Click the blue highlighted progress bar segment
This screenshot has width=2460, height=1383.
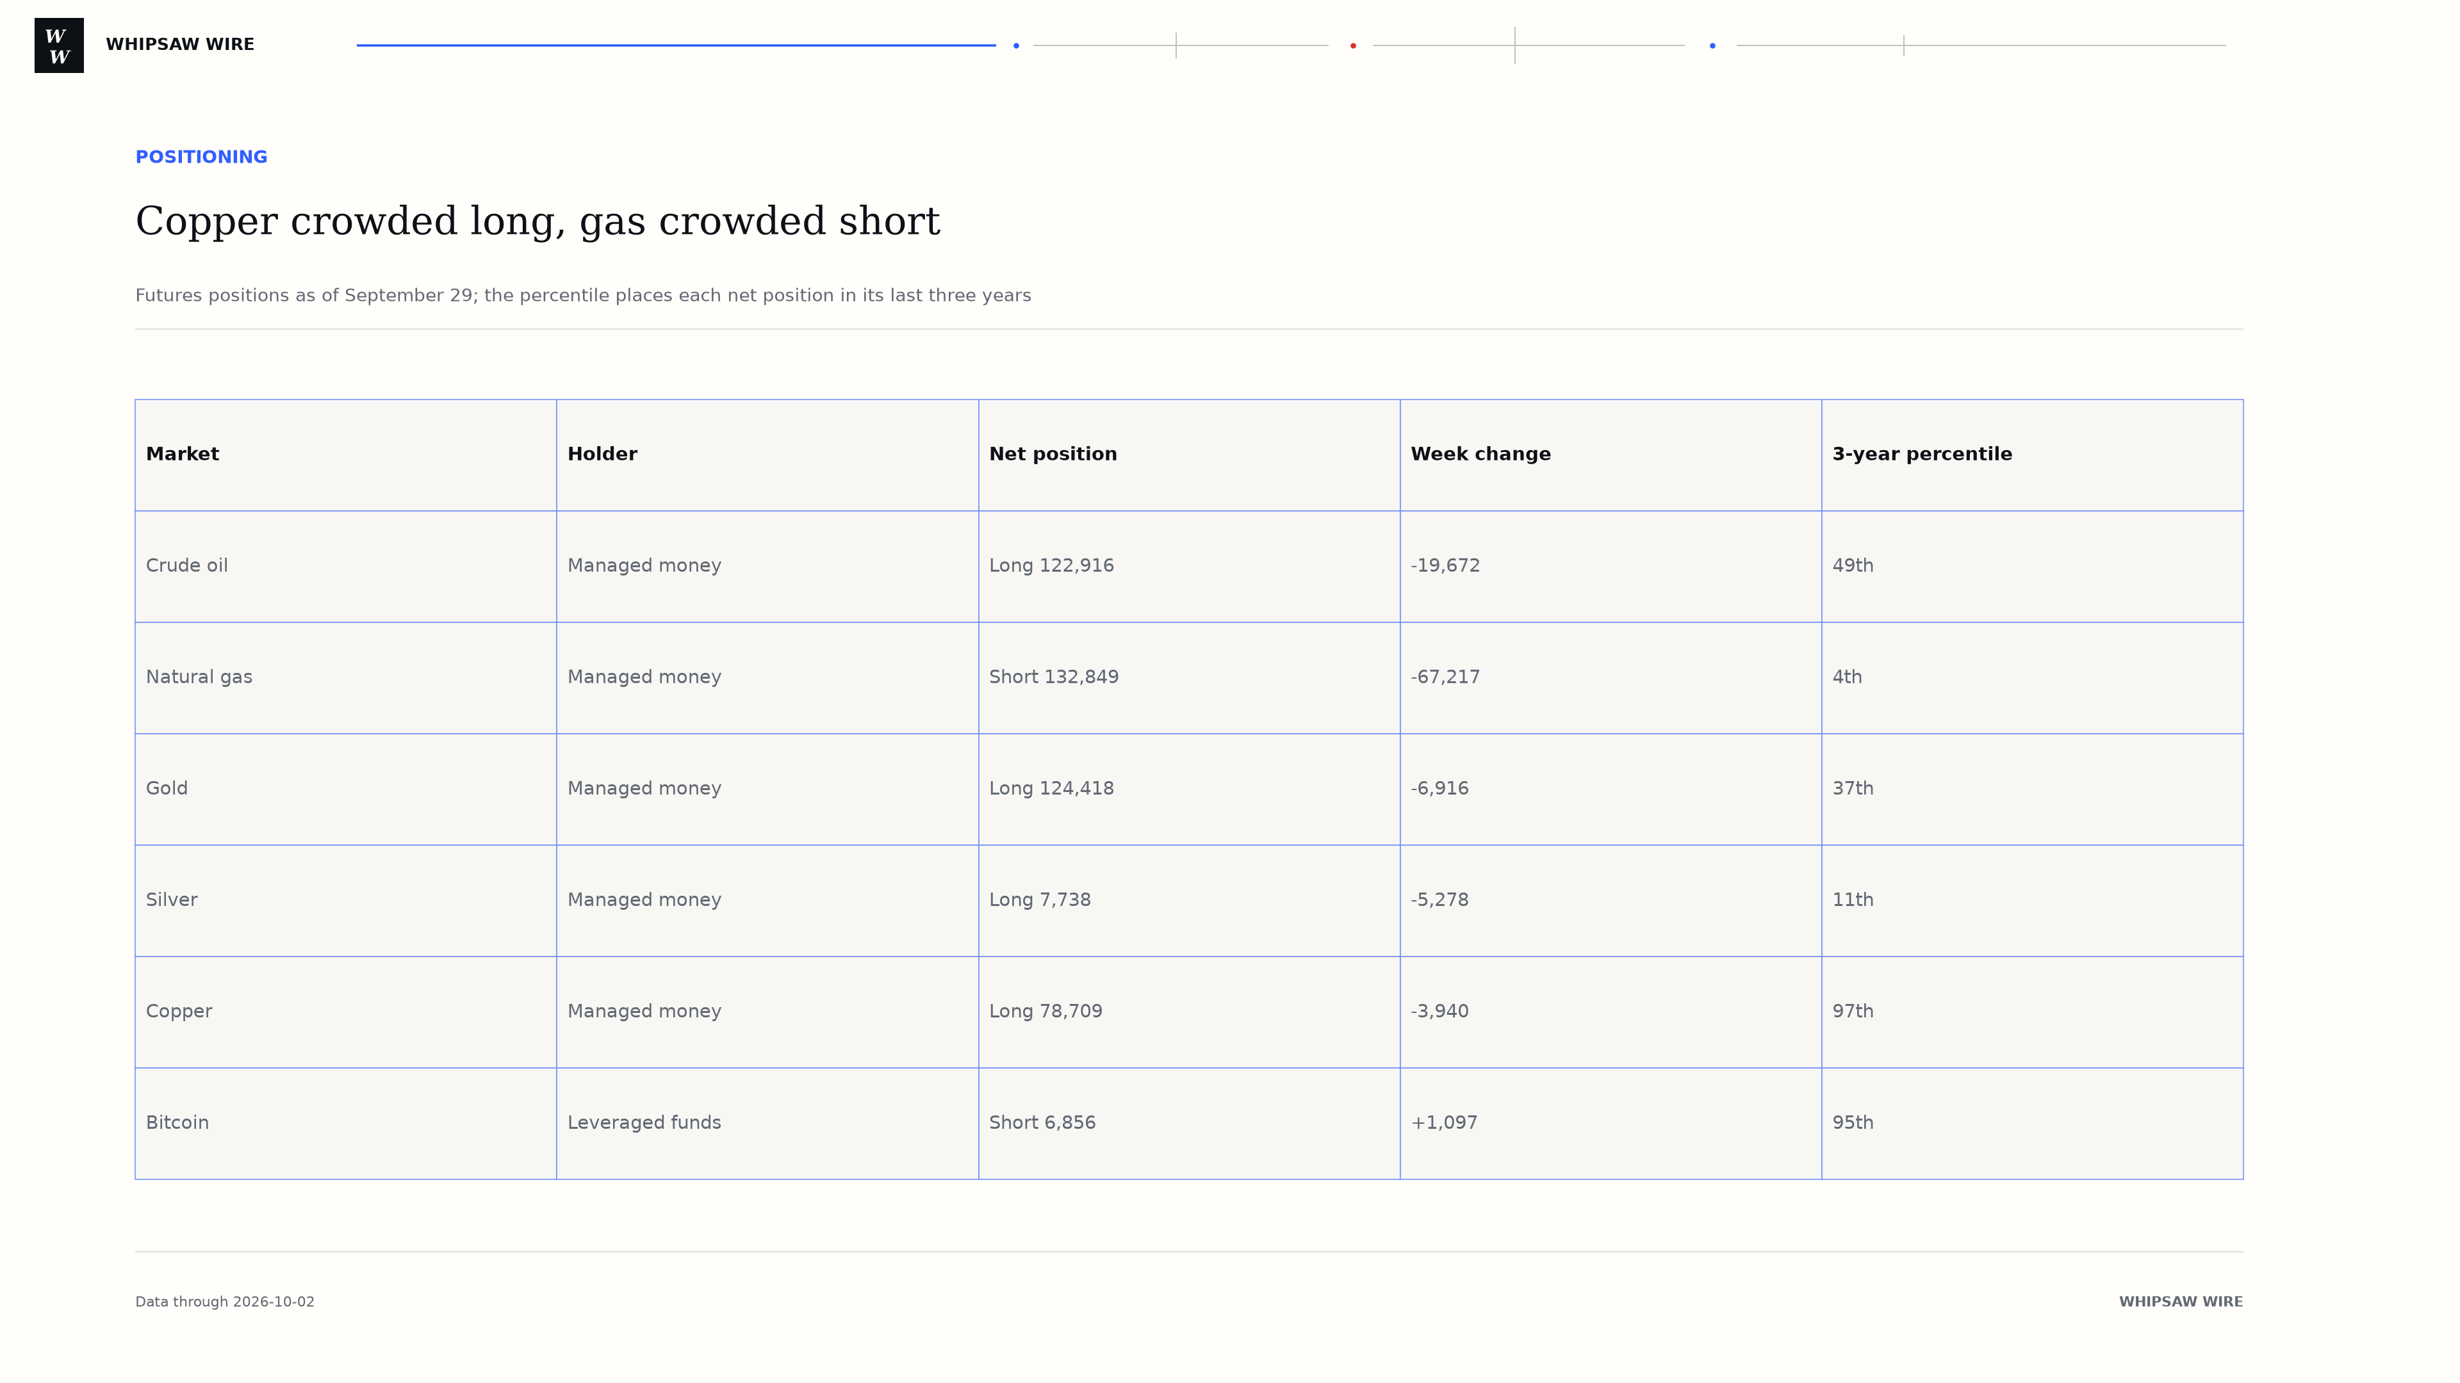tap(676, 45)
